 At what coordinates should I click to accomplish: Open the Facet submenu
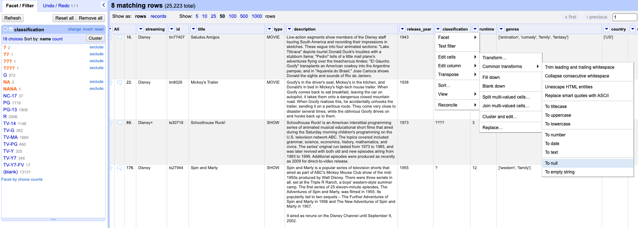point(457,37)
